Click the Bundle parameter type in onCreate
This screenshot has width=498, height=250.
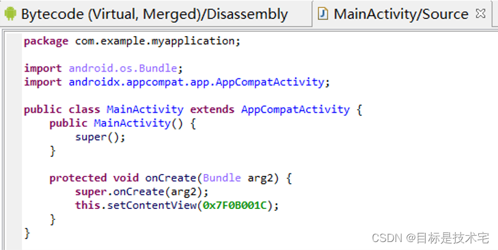(x=221, y=178)
